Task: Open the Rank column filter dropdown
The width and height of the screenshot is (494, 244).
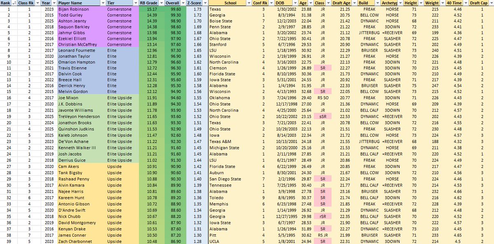Action: click(14, 3)
